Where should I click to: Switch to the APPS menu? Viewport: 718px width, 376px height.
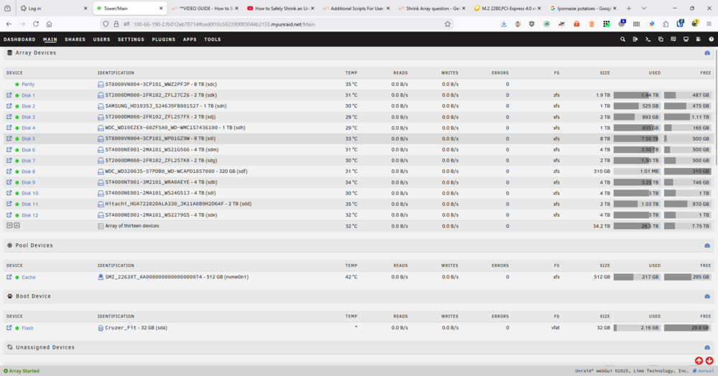[190, 39]
